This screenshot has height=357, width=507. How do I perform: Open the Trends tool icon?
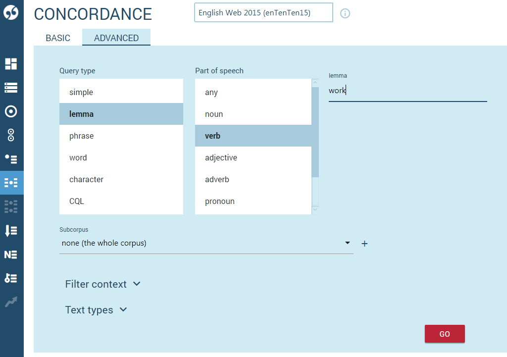[x=11, y=302]
